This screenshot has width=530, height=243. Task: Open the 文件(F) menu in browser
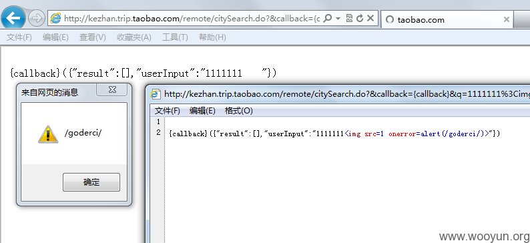coord(19,37)
